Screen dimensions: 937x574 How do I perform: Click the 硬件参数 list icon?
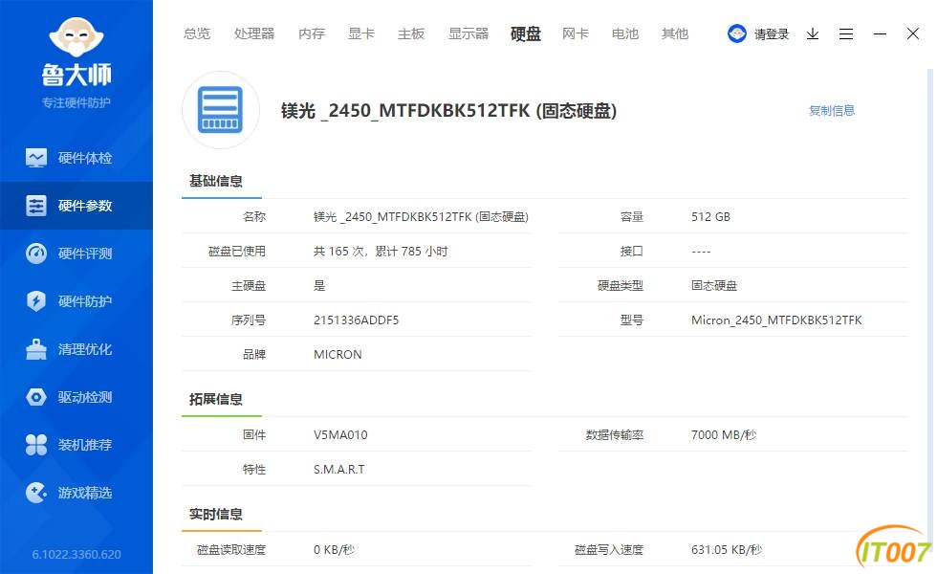36,206
